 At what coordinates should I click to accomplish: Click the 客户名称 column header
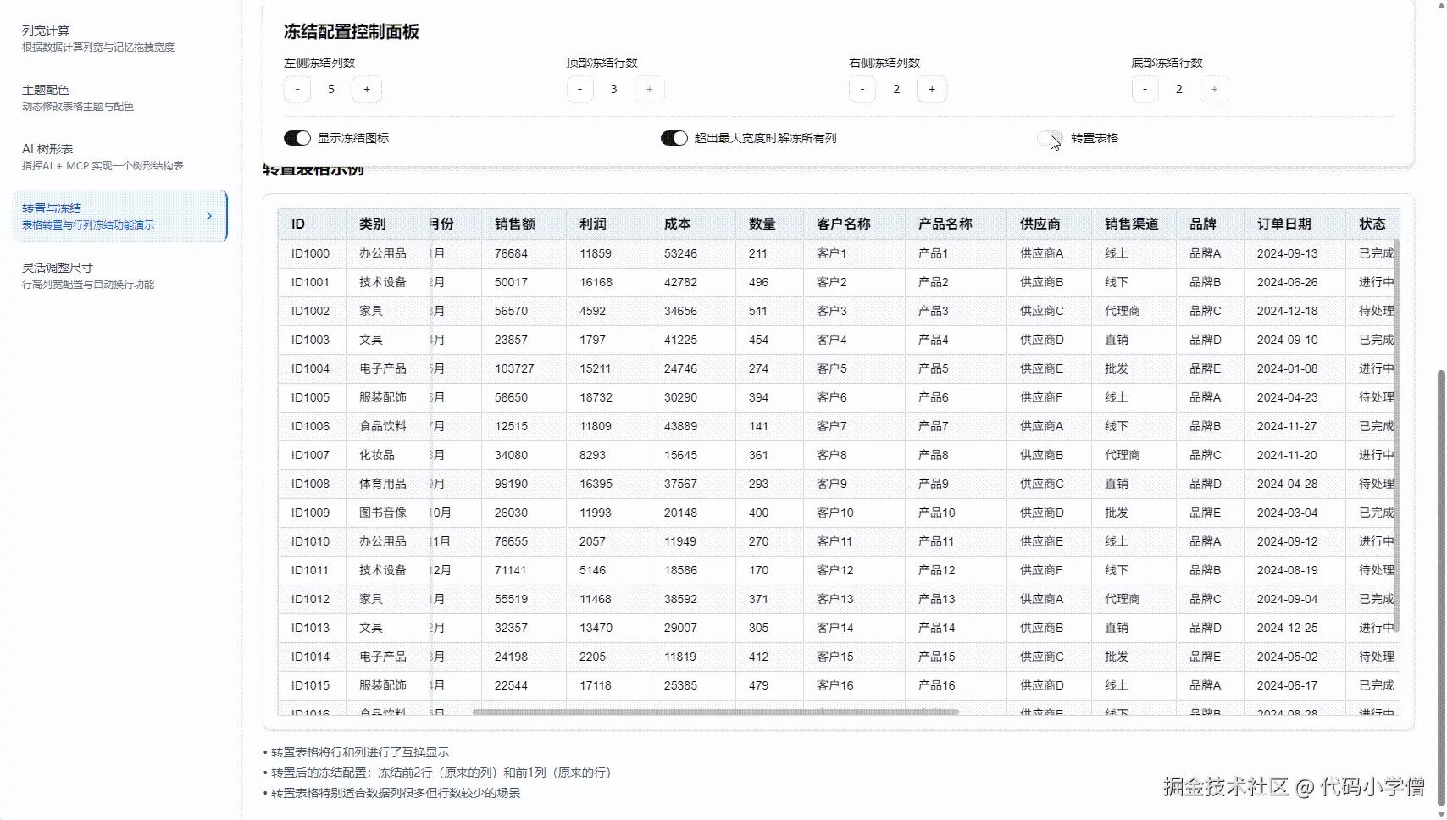854,224
